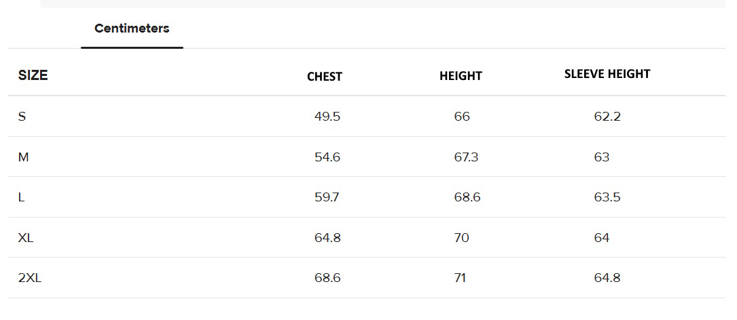Select the XL size row label

[26, 238]
